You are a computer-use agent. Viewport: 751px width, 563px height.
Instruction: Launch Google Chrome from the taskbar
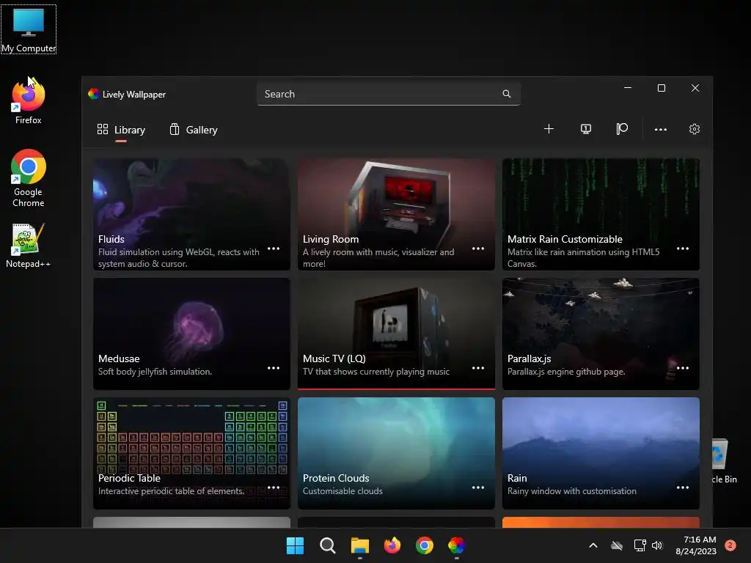(425, 545)
